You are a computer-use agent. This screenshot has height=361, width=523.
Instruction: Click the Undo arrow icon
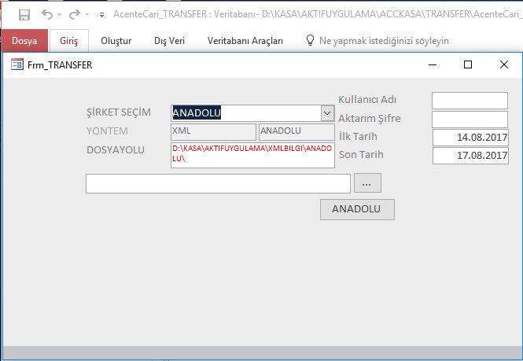click(47, 15)
